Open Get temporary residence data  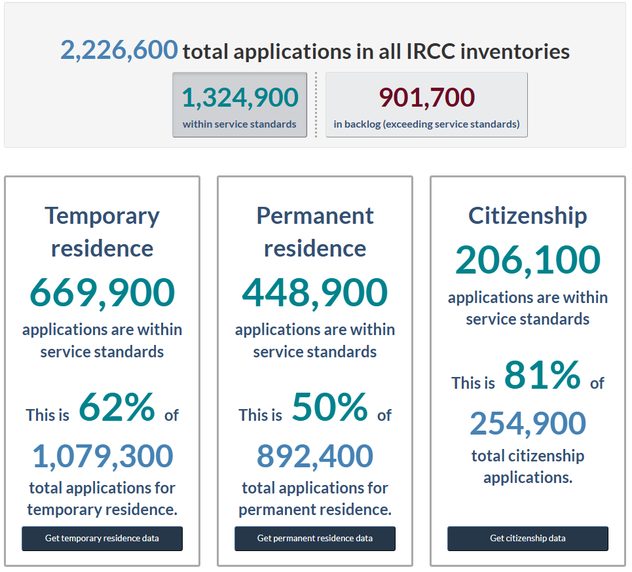tap(102, 539)
